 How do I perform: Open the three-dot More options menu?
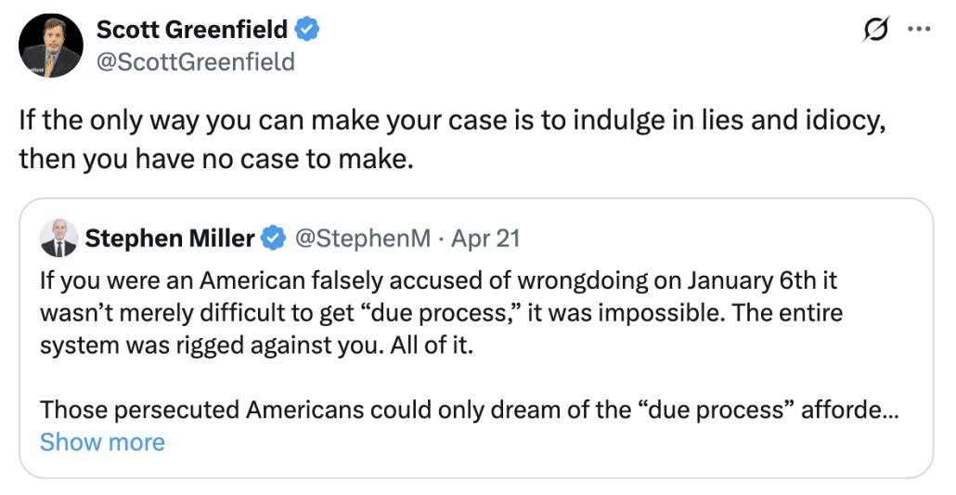(x=918, y=30)
